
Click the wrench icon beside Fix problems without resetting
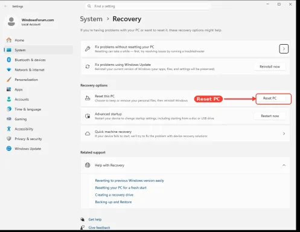[x=88, y=49]
